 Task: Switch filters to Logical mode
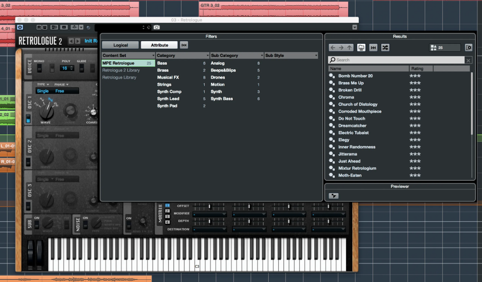tap(120, 45)
